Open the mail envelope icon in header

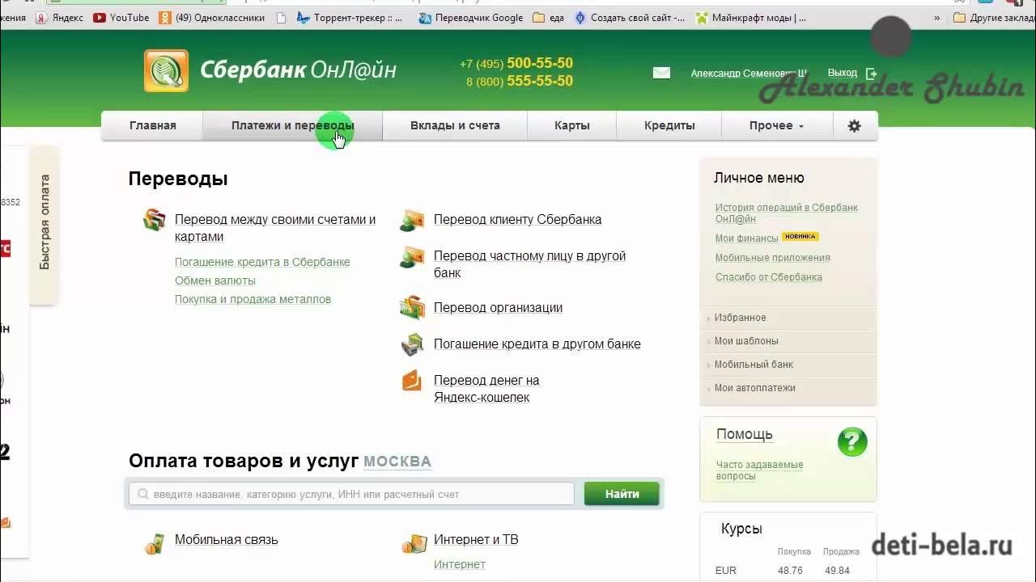click(661, 73)
